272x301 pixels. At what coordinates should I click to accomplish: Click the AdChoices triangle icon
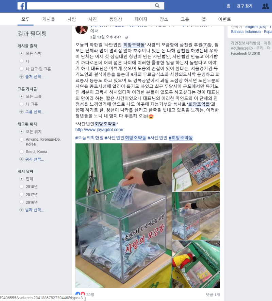point(251,48)
